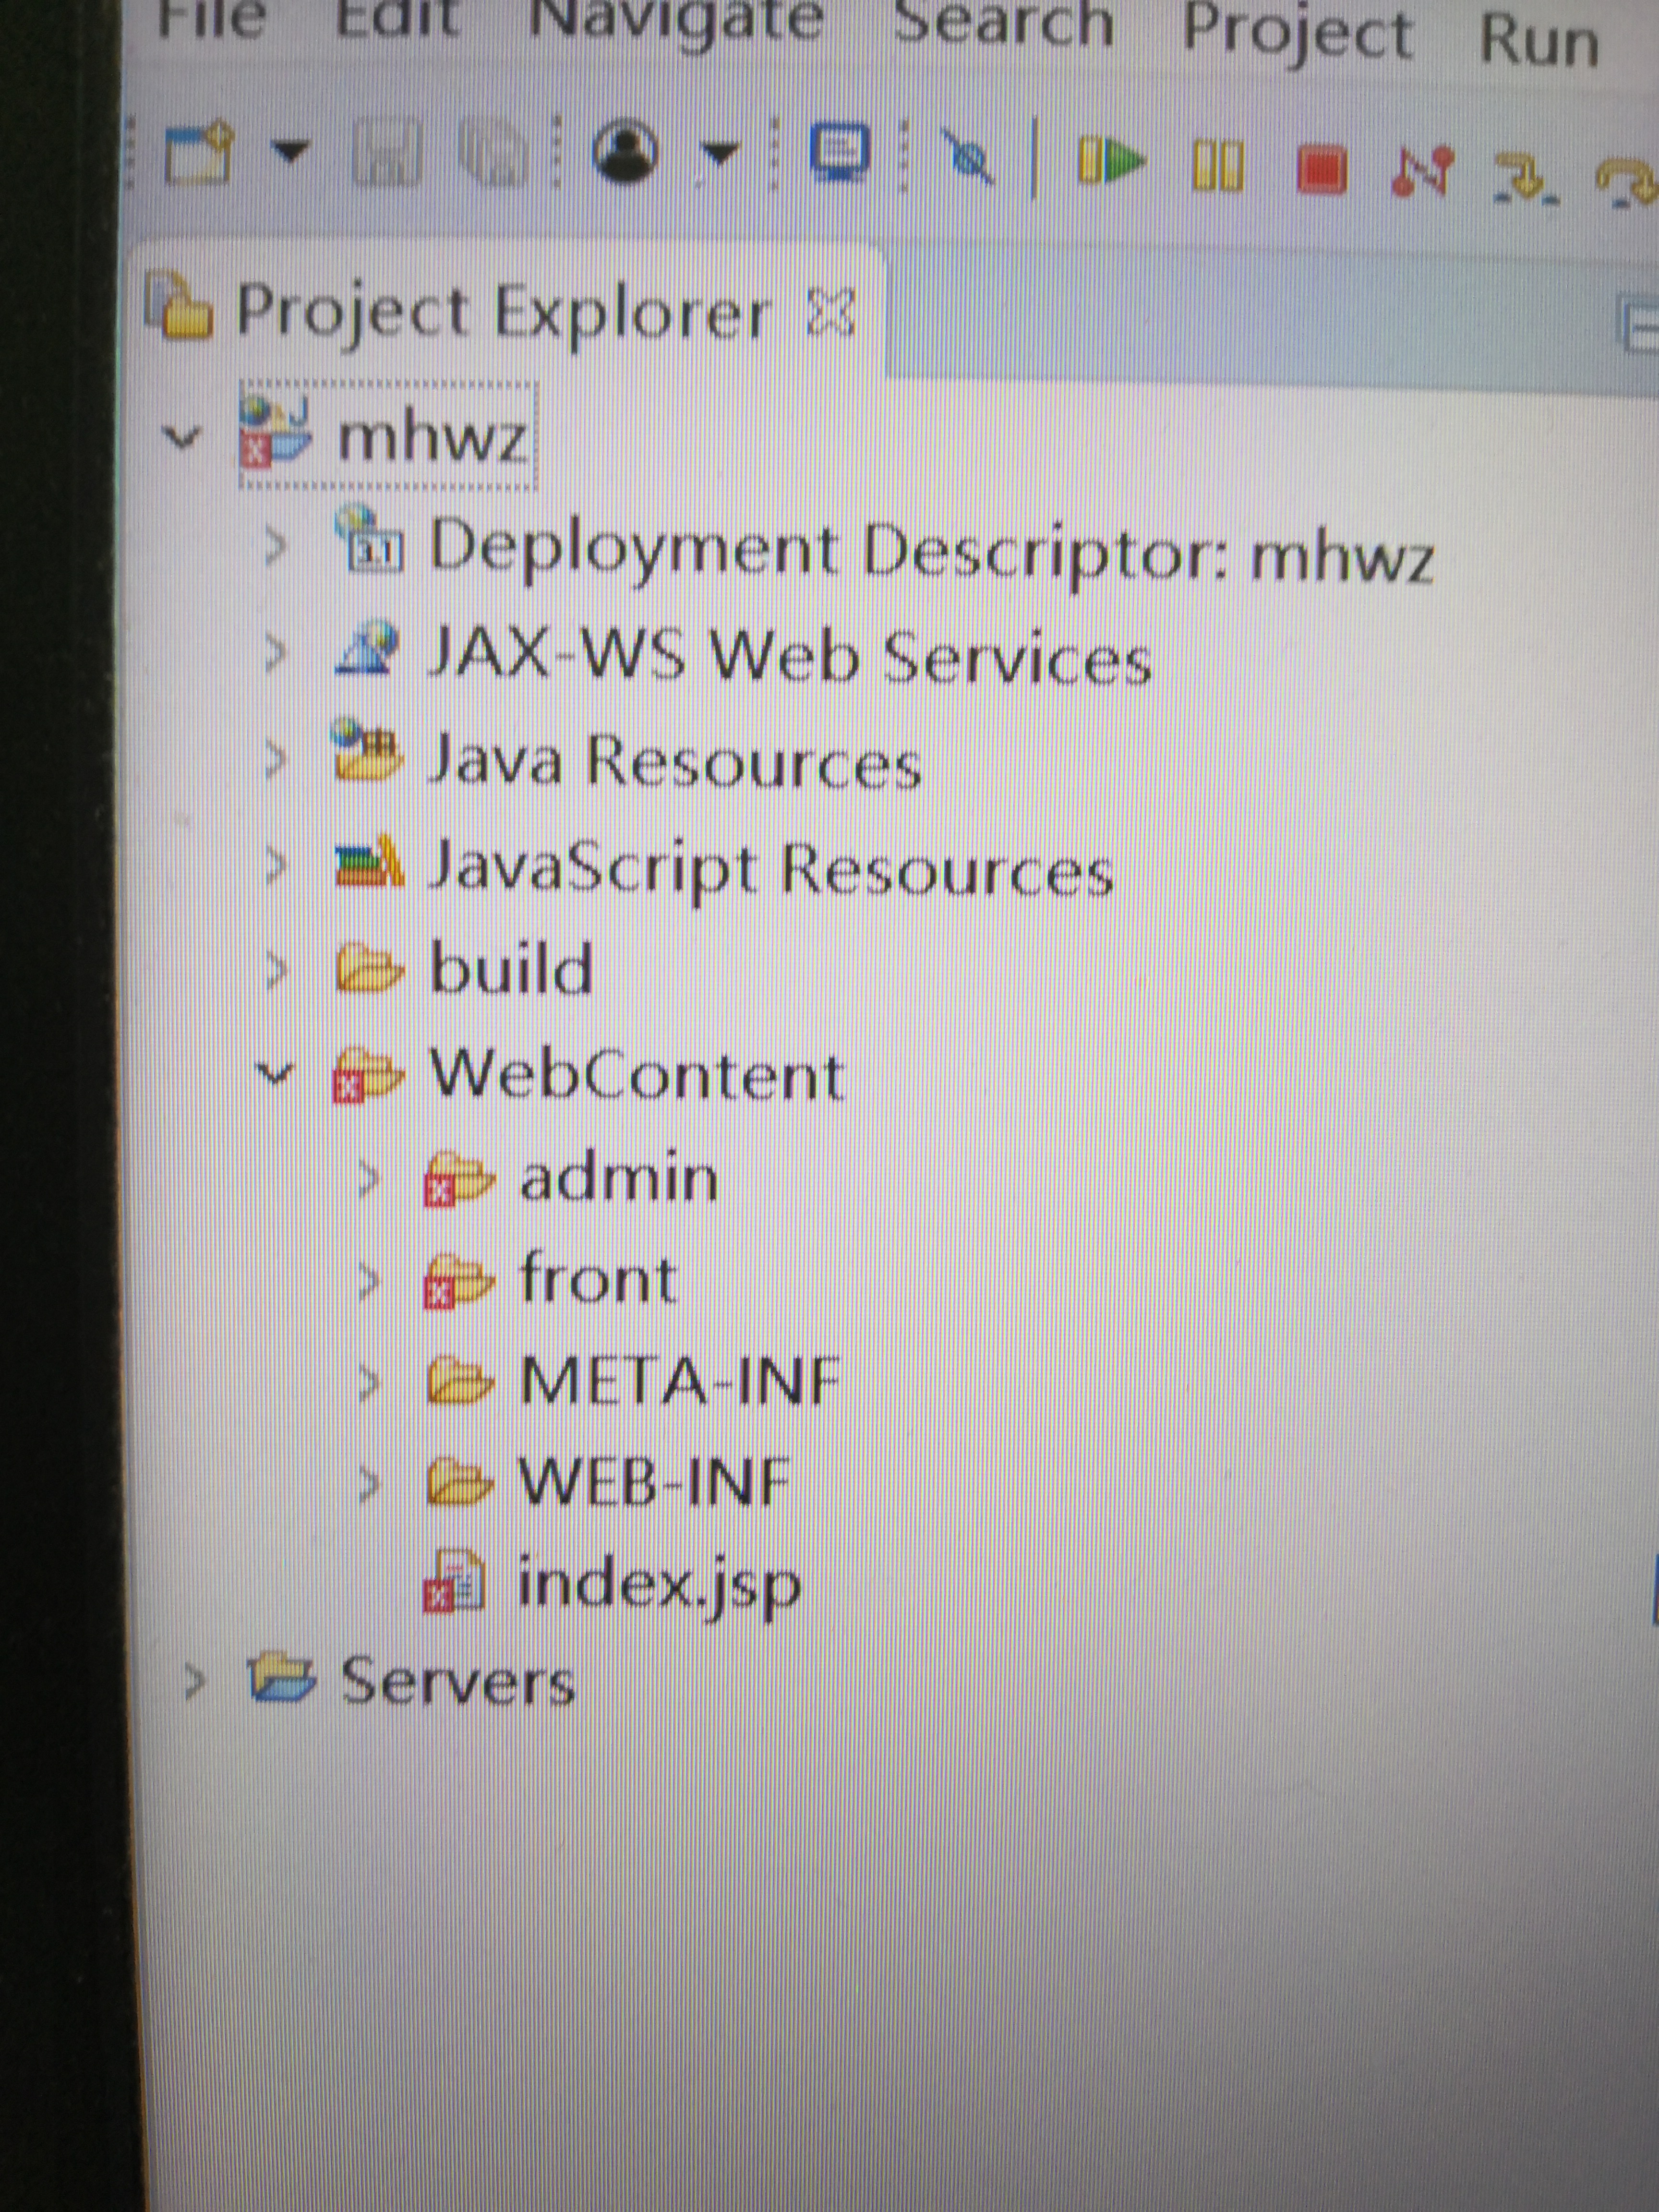This screenshot has height=2212, width=1659.
Task: Expand the front folder
Action: click(369, 1282)
